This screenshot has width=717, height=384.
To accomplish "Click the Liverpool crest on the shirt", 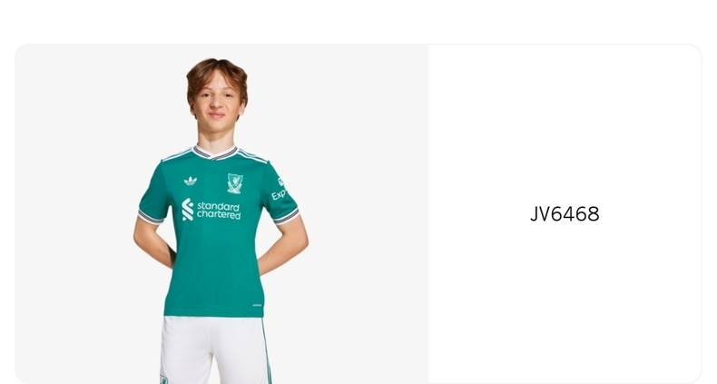I will 234,183.
